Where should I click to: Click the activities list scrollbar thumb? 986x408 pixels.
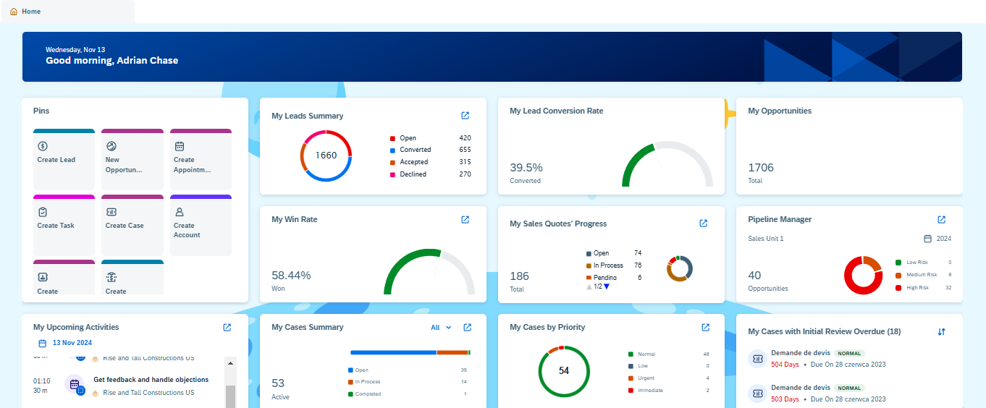coord(230,396)
